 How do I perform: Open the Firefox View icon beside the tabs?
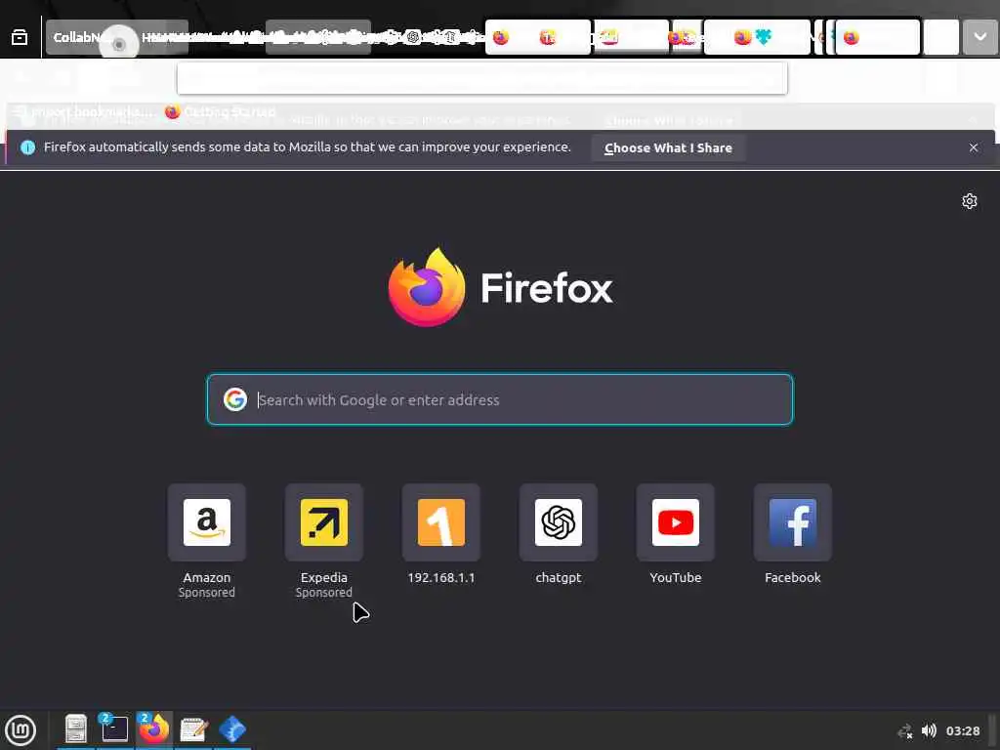20,38
